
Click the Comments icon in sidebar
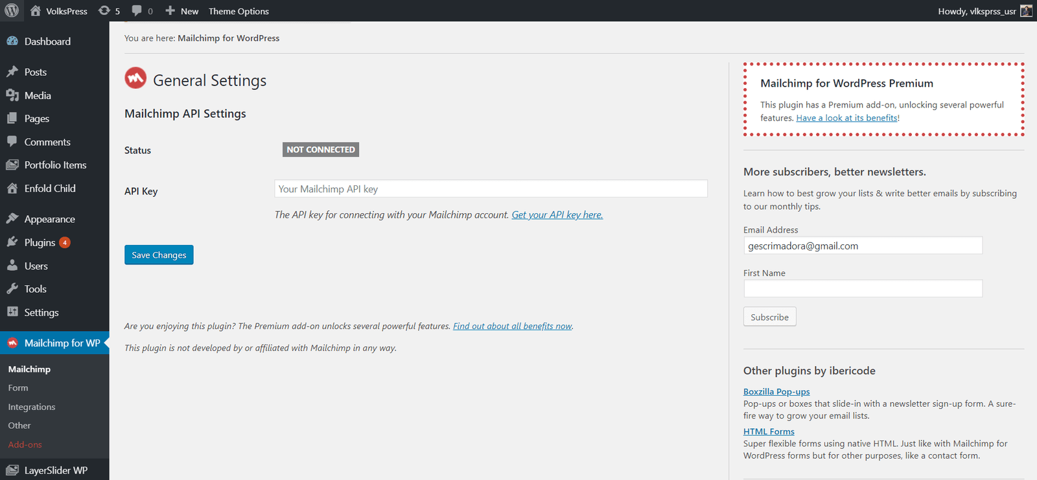click(x=12, y=142)
